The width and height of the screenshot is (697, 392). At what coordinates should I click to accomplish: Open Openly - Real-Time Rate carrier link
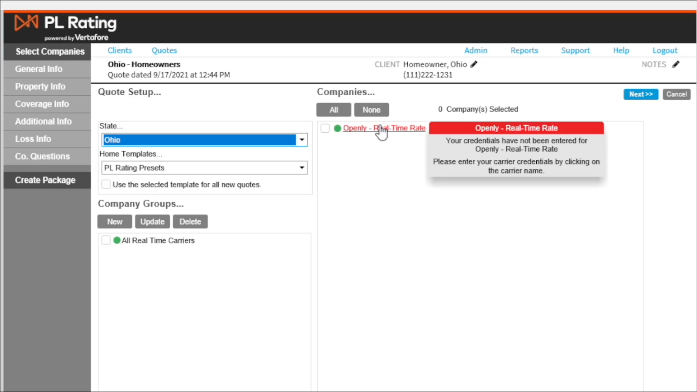coord(384,128)
